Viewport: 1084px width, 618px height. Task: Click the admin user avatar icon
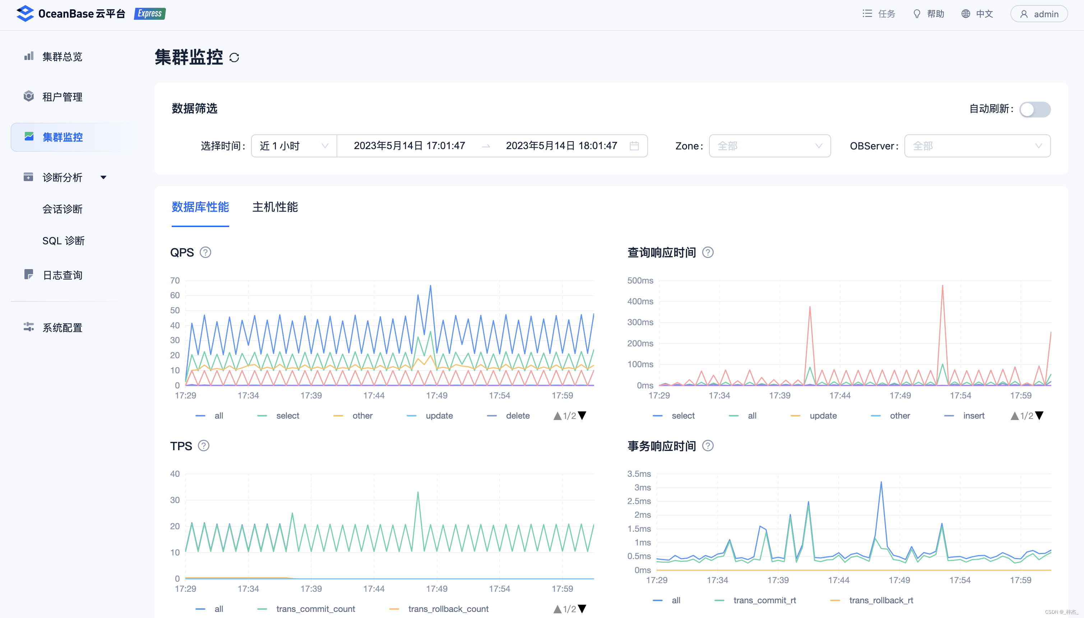pyautogui.click(x=1024, y=14)
